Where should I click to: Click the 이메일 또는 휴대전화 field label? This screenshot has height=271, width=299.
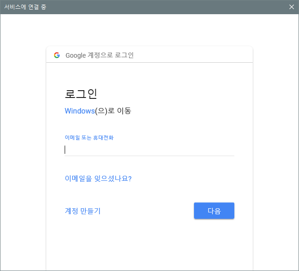click(89, 138)
